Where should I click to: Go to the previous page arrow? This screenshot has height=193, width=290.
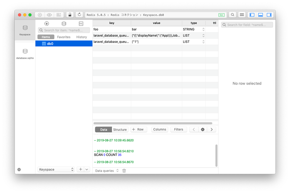pyautogui.click(x=193, y=129)
